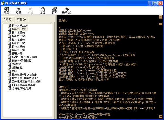This screenshot has height=120, width=164.
Task: Click the help-page icon beside 饿狼传说1
Action: [x=10, y=68]
